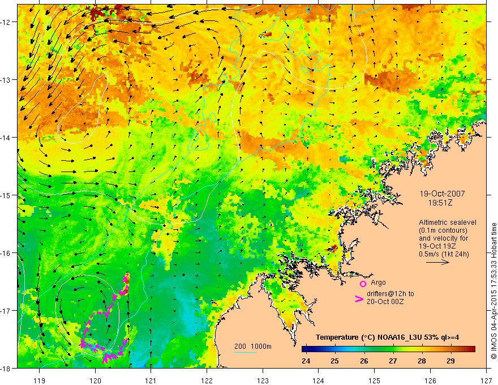Click longitude axis label 120
498x385 pixels.
(95, 380)
